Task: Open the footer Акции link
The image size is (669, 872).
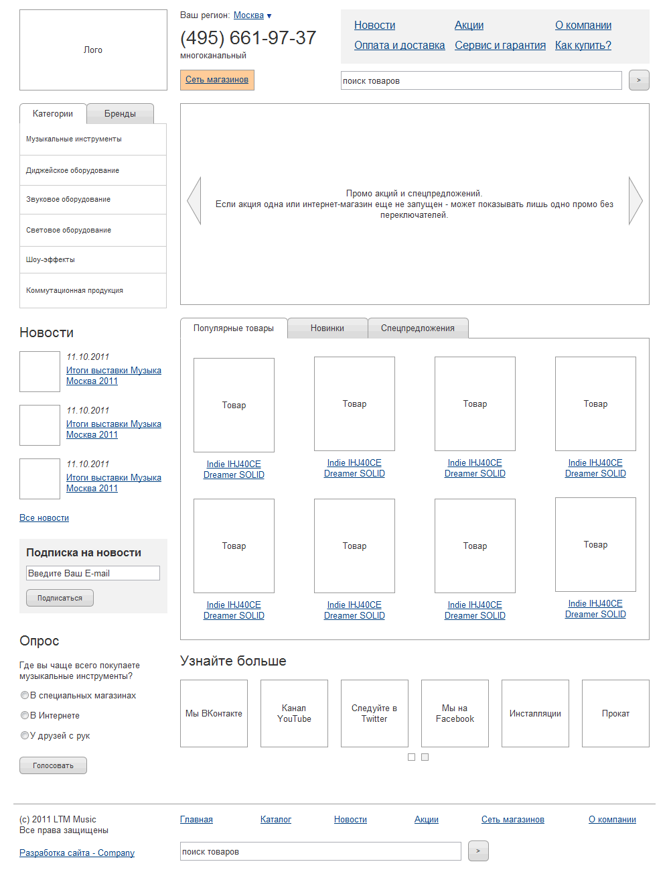Action: (427, 820)
